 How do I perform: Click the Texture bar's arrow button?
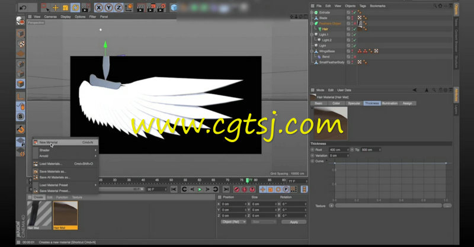(x=331, y=206)
